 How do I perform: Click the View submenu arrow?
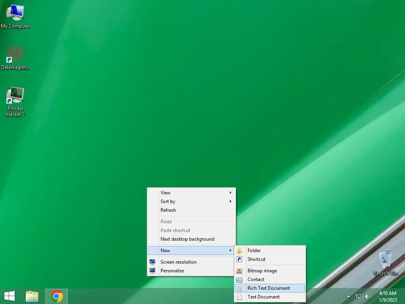[231, 193]
